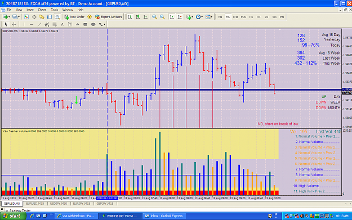This screenshot has width=352, height=220.
Task: Switch to line chart display
Action: pos(145,17)
